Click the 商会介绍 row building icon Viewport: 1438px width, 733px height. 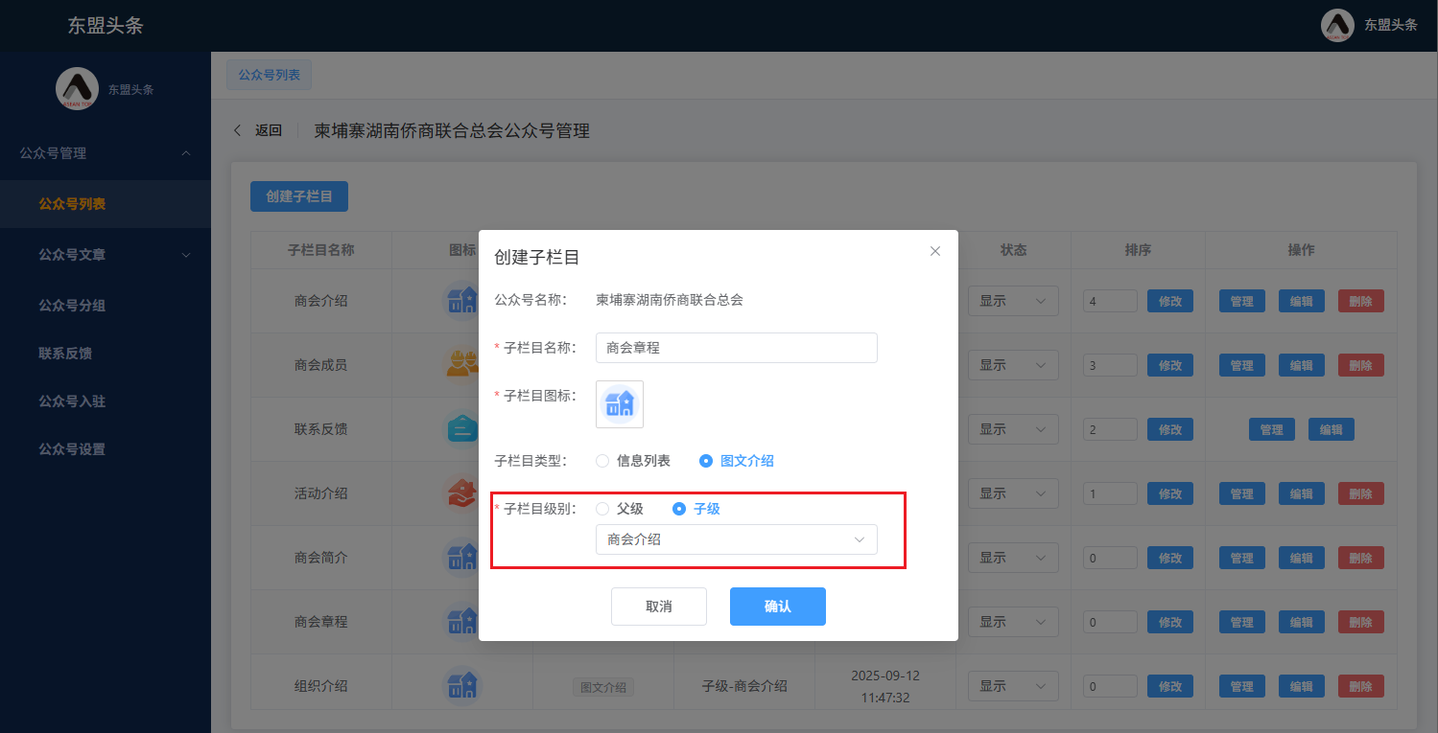[x=461, y=301]
